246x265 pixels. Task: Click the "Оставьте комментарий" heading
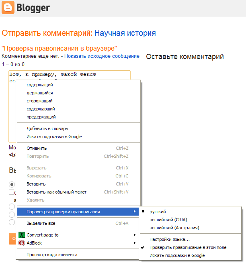pyautogui.click(x=185, y=57)
